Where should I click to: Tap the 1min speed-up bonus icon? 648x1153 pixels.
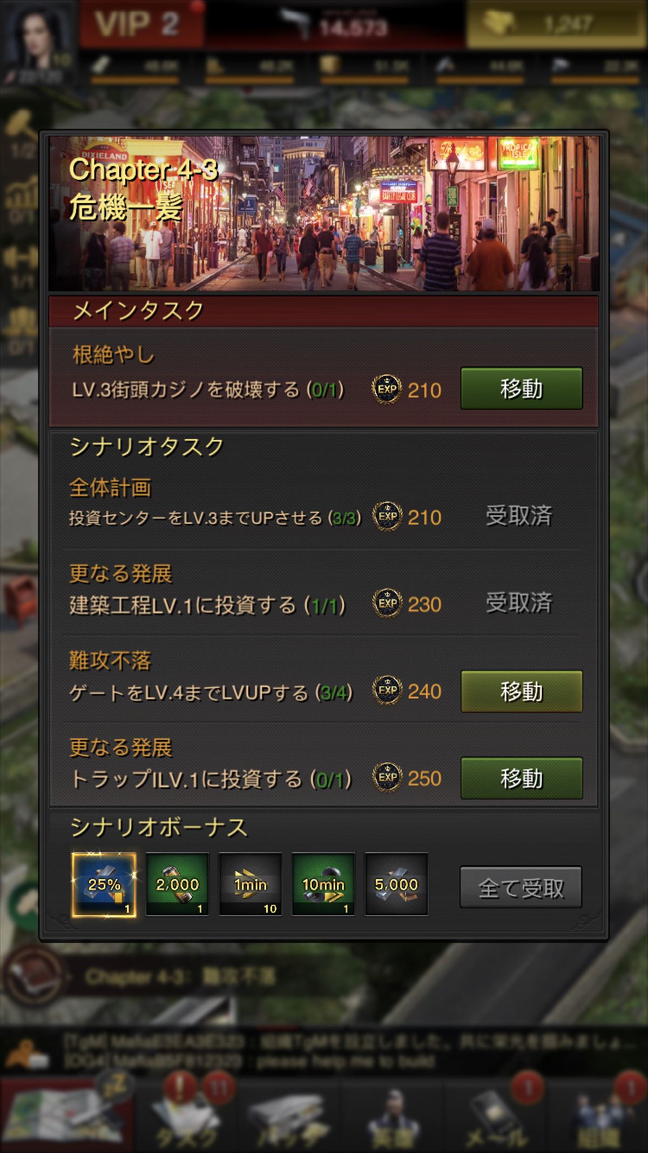[x=250, y=884]
